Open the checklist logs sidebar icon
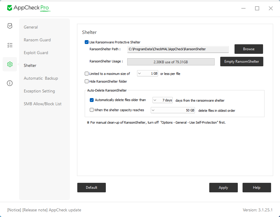This screenshot has height=217, width=280. coord(10,45)
